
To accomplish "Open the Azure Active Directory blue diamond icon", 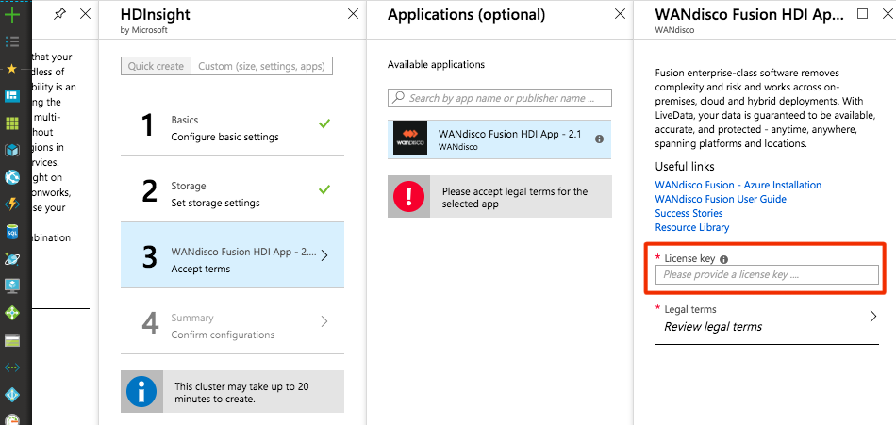I will [12, 395].
